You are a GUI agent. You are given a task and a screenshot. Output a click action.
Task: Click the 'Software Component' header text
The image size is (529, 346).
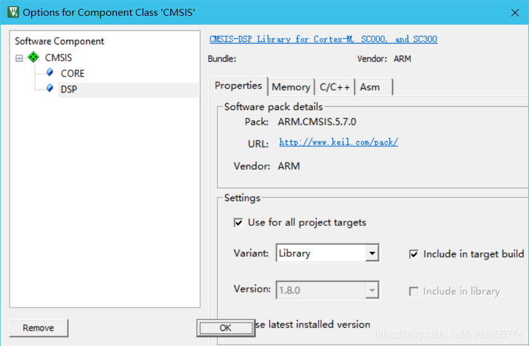tap(59, 41)
